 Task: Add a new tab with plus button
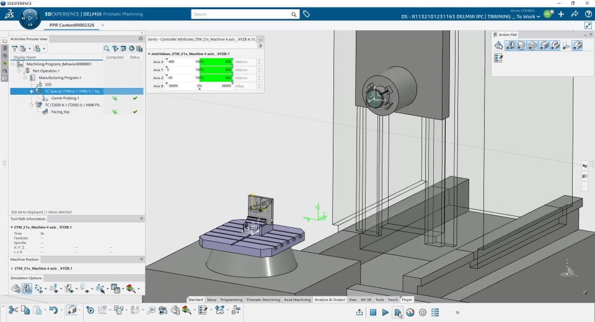[103, 25]
